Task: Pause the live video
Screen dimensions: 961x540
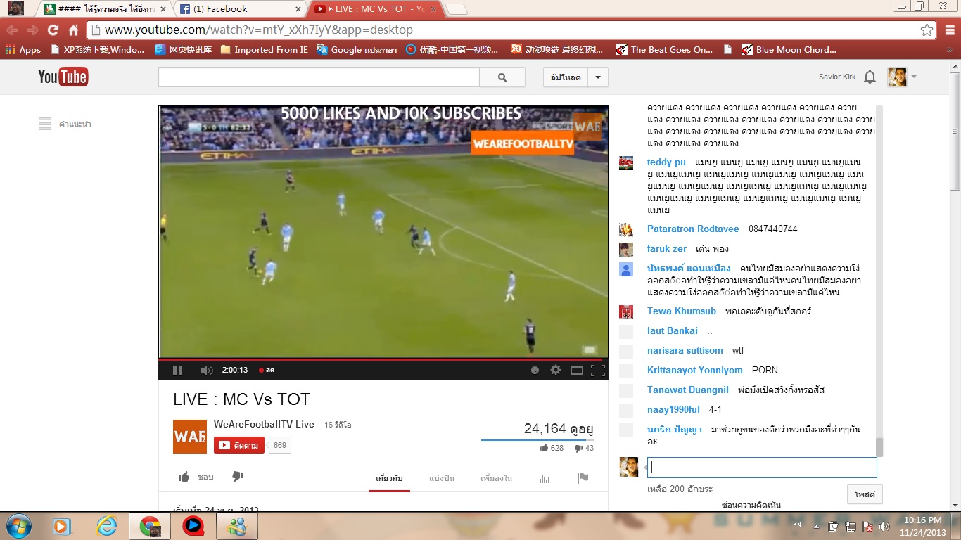Action: pyautogui.click(x=177, y=371)
